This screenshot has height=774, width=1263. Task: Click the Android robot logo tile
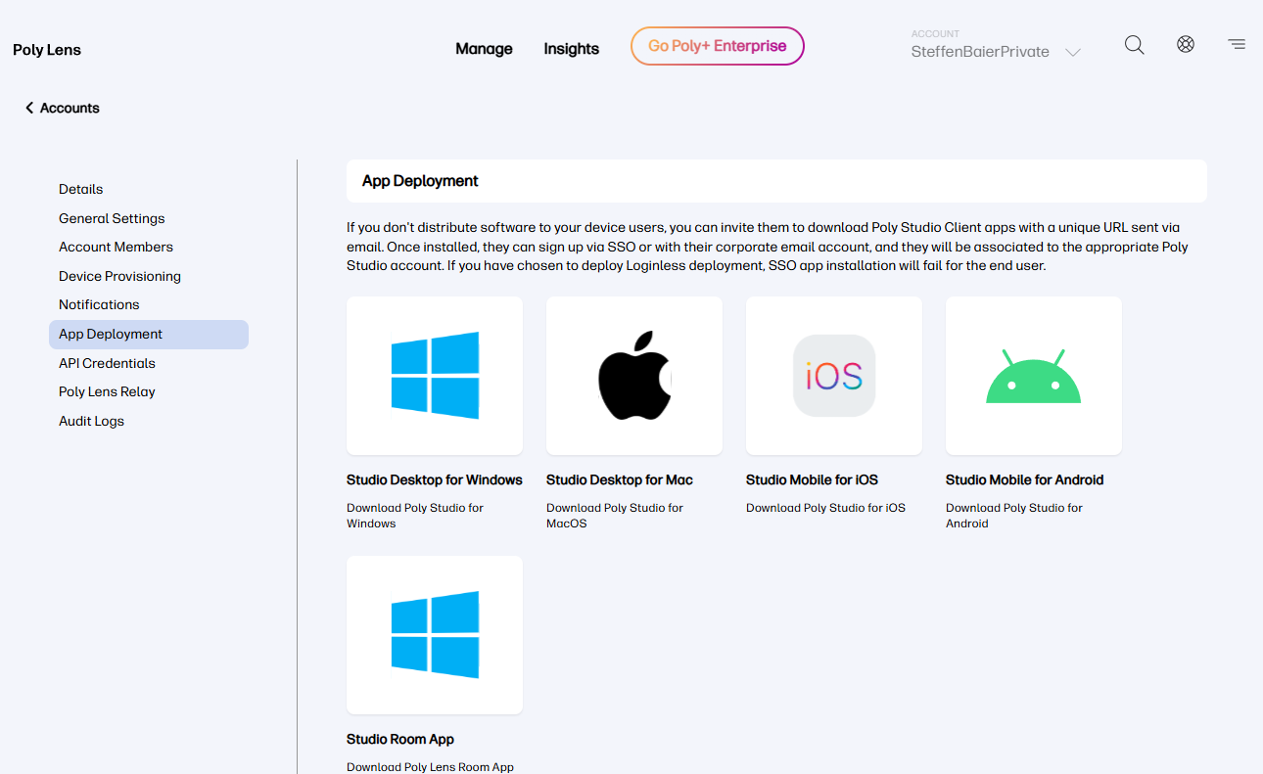[1034, 376]
